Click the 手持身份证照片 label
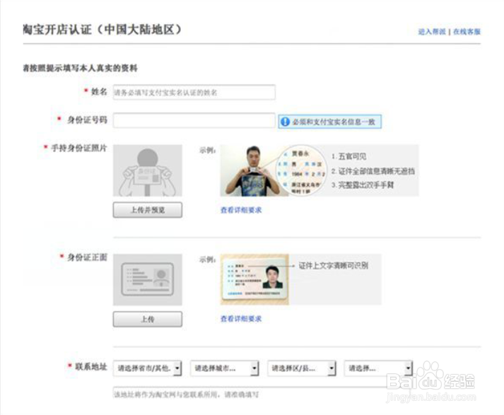This screenshot has height=415, width=504. pyautogui.click(x=79, y=148)
